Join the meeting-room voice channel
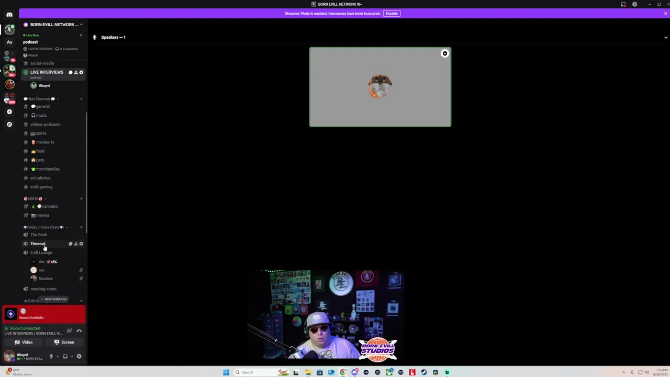 [x=52, y=289]
